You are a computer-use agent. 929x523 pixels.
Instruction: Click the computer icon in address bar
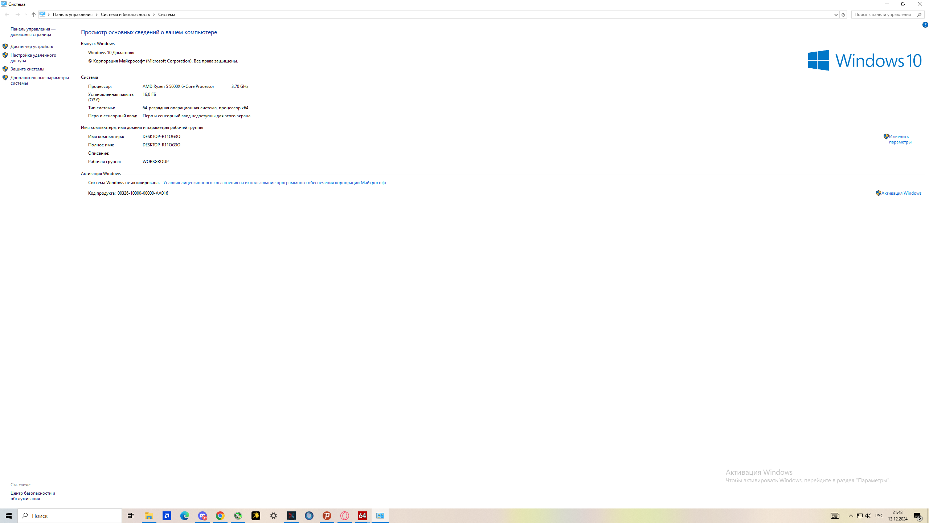tap(43, 14)
